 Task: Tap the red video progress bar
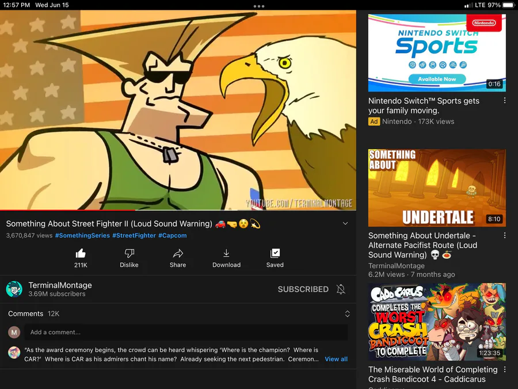coord(67,210)
